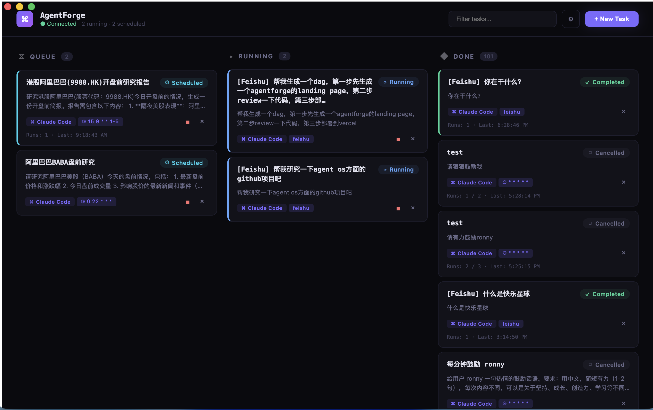The height and width of the screenshot is (410, 653).
Task: Open the 港股阿里巴巴(9988.HK)开盘前研究报告 card title
Action: pos(88,82)
